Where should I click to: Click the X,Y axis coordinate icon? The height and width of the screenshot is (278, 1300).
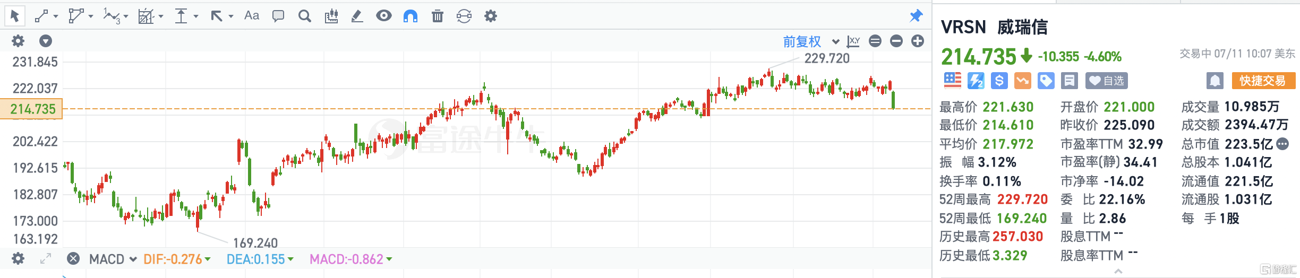[853, 41]
